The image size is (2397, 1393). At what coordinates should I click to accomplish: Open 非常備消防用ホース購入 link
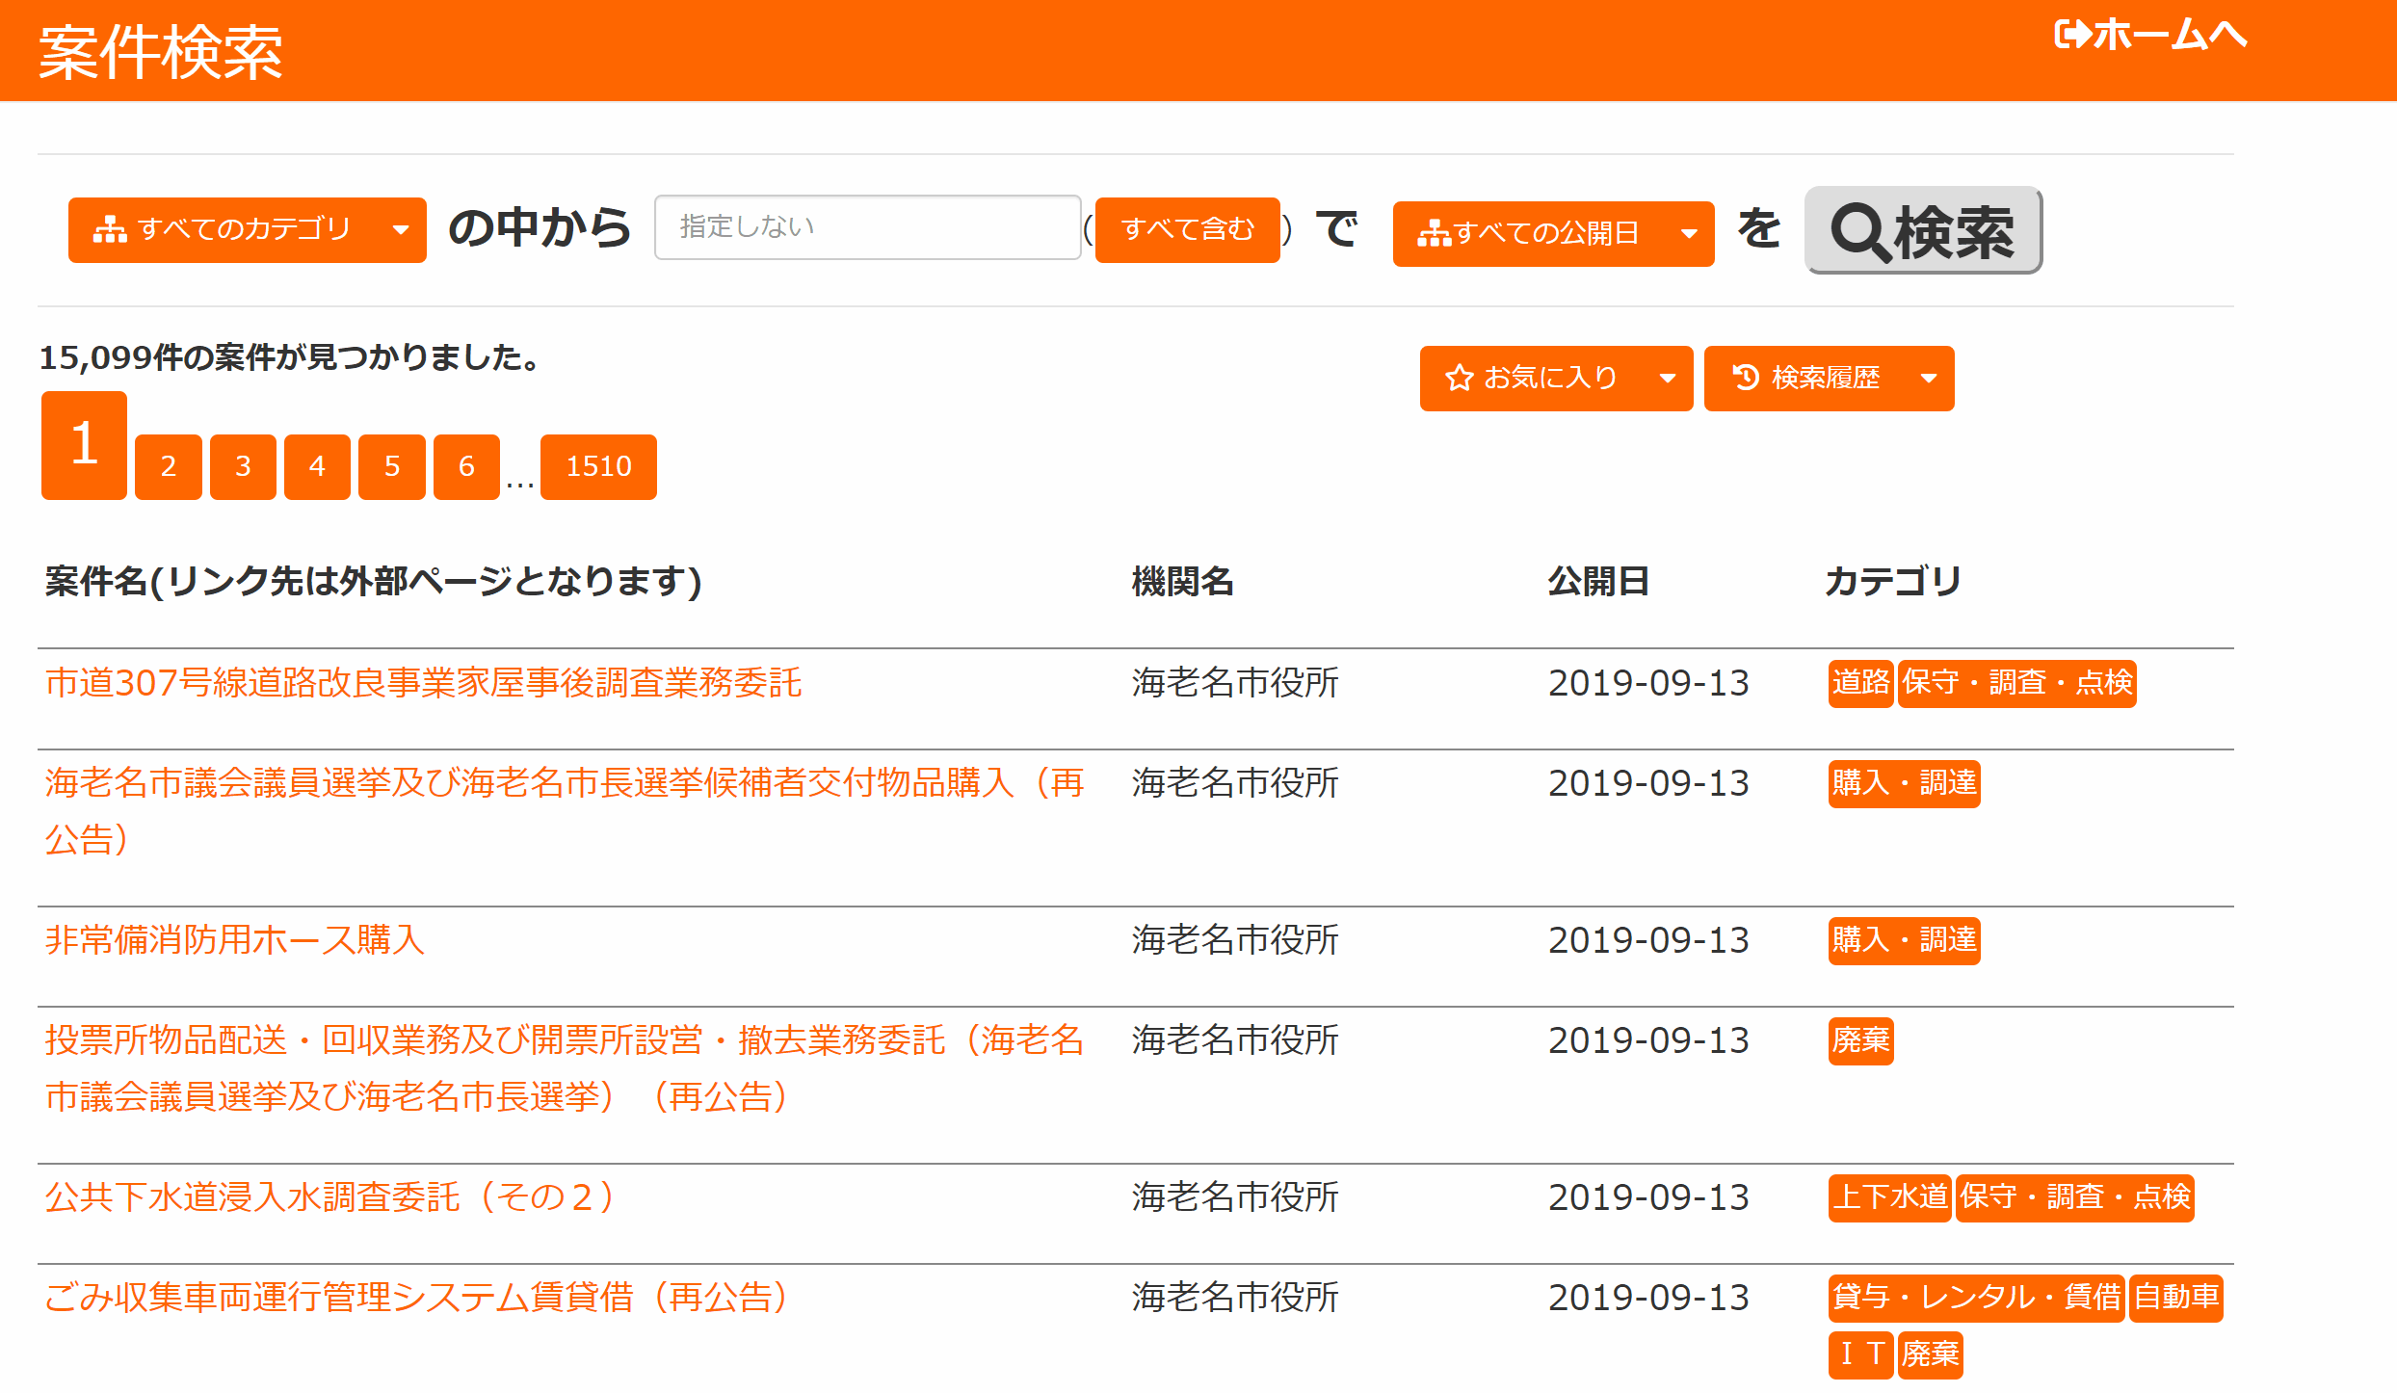(235, 939)
